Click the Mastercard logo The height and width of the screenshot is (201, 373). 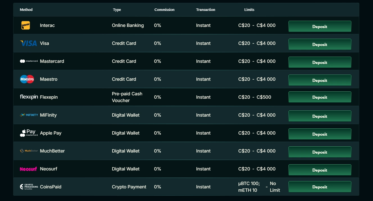28,61
